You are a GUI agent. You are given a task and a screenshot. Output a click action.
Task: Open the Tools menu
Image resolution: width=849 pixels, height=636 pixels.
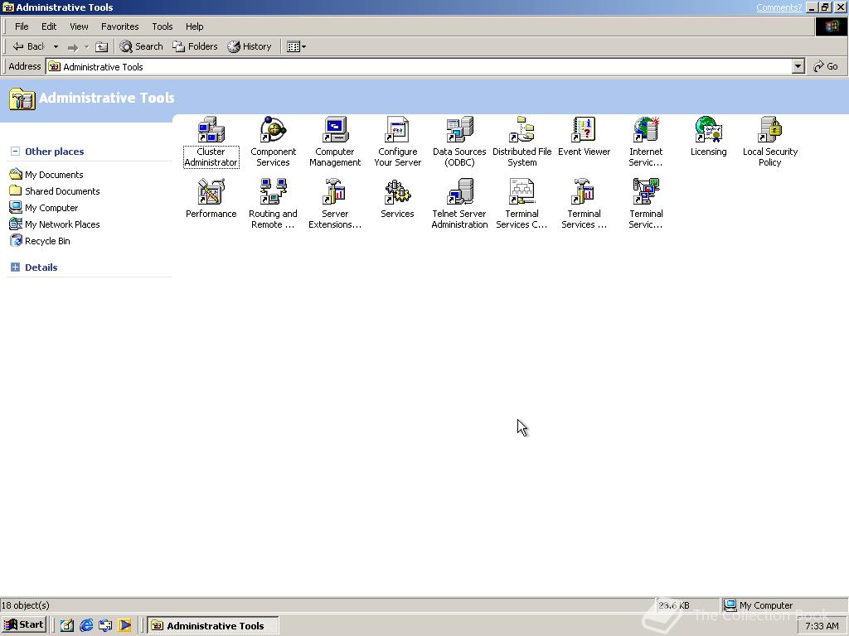[162, 26]
